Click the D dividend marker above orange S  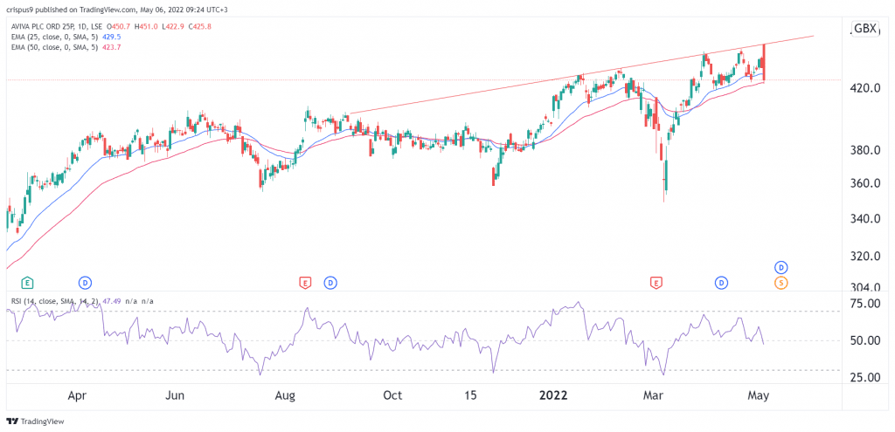point(781,267)
